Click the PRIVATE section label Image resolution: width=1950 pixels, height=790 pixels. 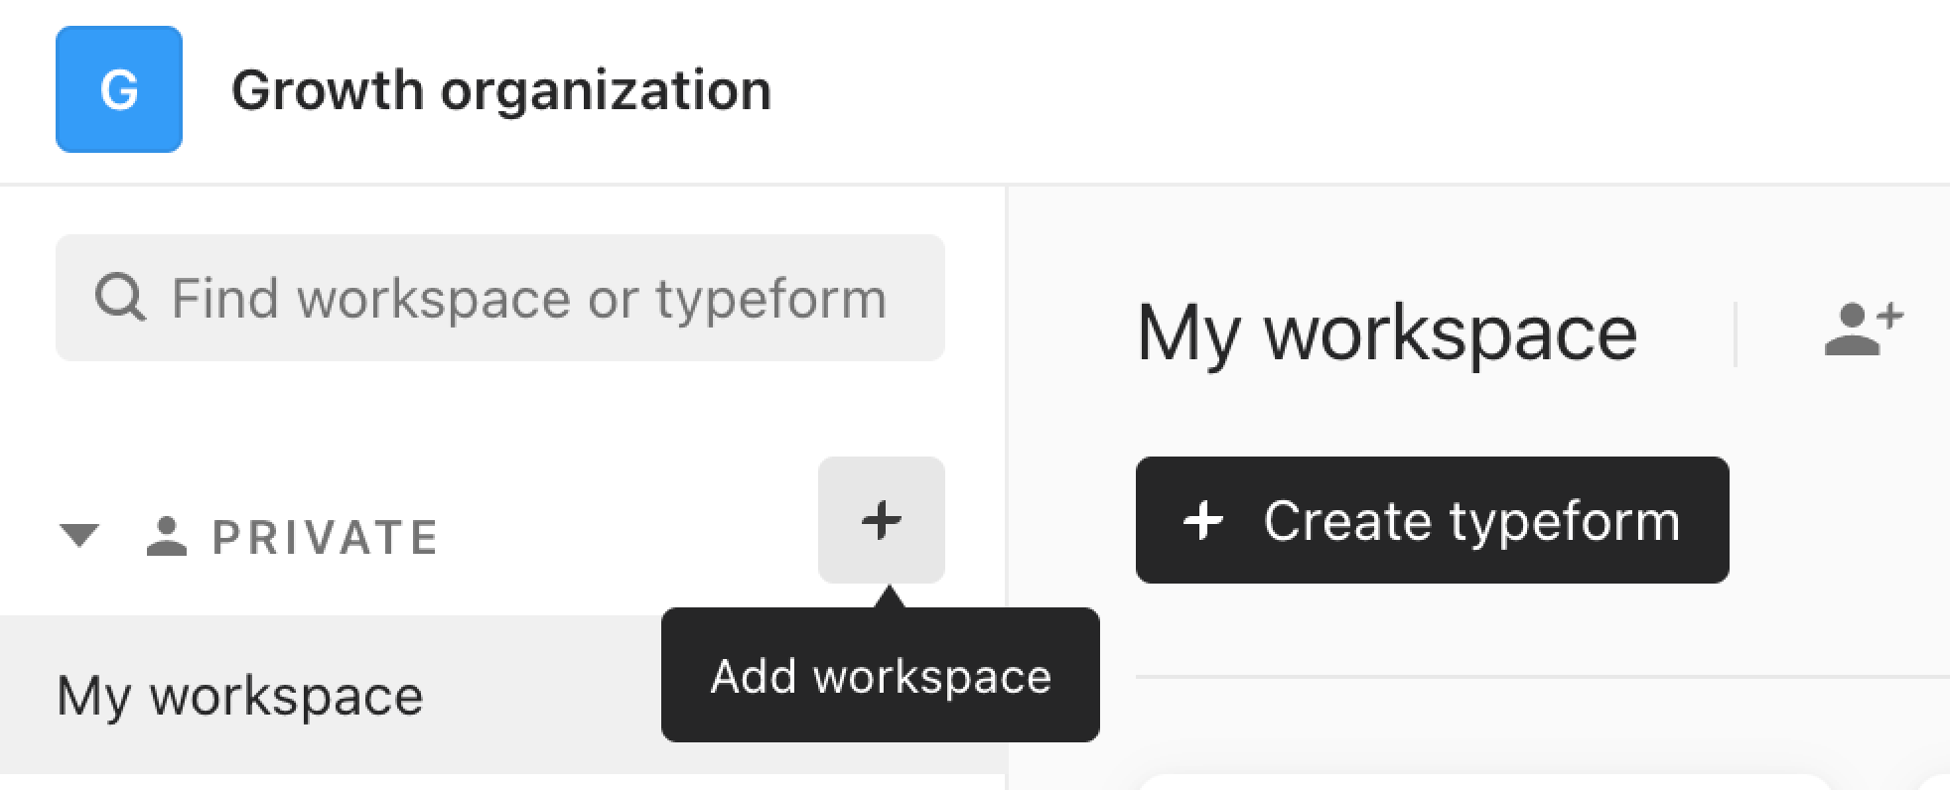click(x=326, y=538)
